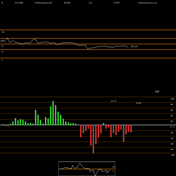
Task: Click the 100 level label on RSI axis
Action: [3, 32]
